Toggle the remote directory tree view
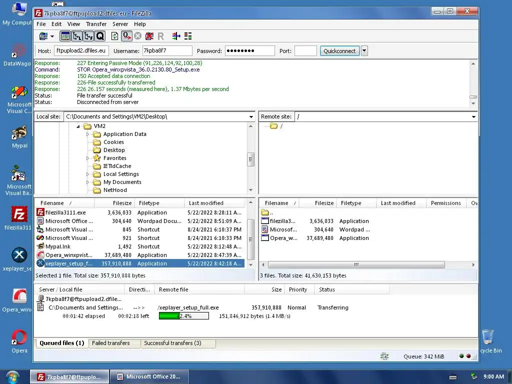The image size is (512, 384). pyautogui.click(x=88, y=36)
